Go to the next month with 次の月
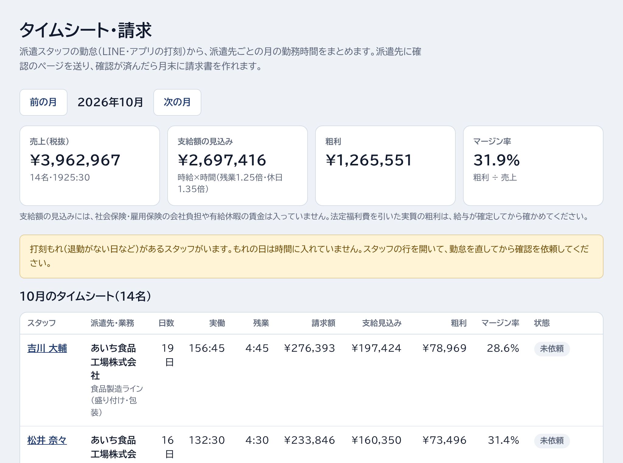This screenshot has height=463, width=623. (177, 102)
